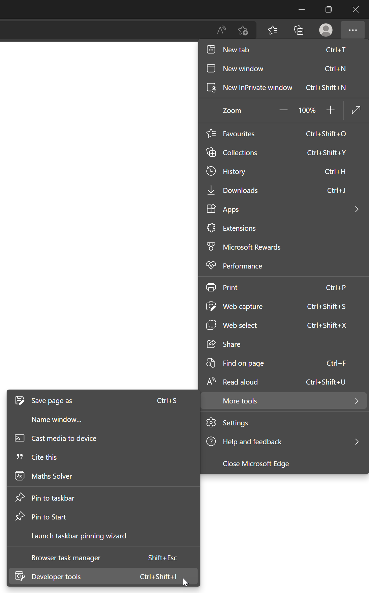Click the New InPrivate window icon

[211, 88]
